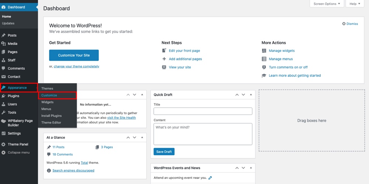The height and width of the screenshot is (184, 369).
Task: Click the Save Draft button
Action: pos(164,152)
